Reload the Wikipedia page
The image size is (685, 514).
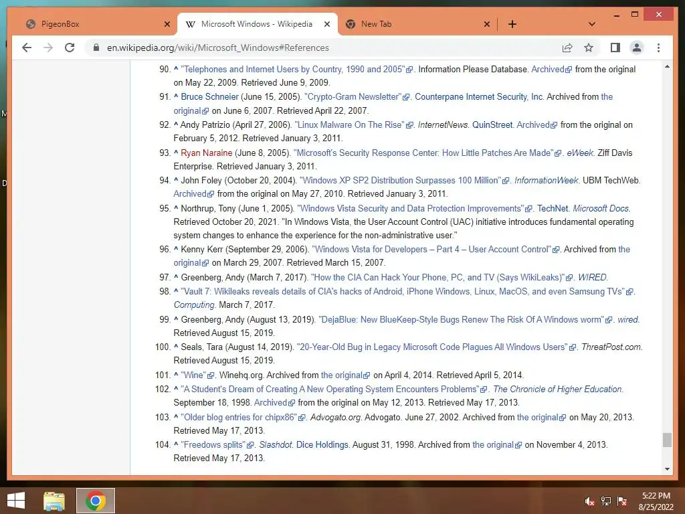70,48
